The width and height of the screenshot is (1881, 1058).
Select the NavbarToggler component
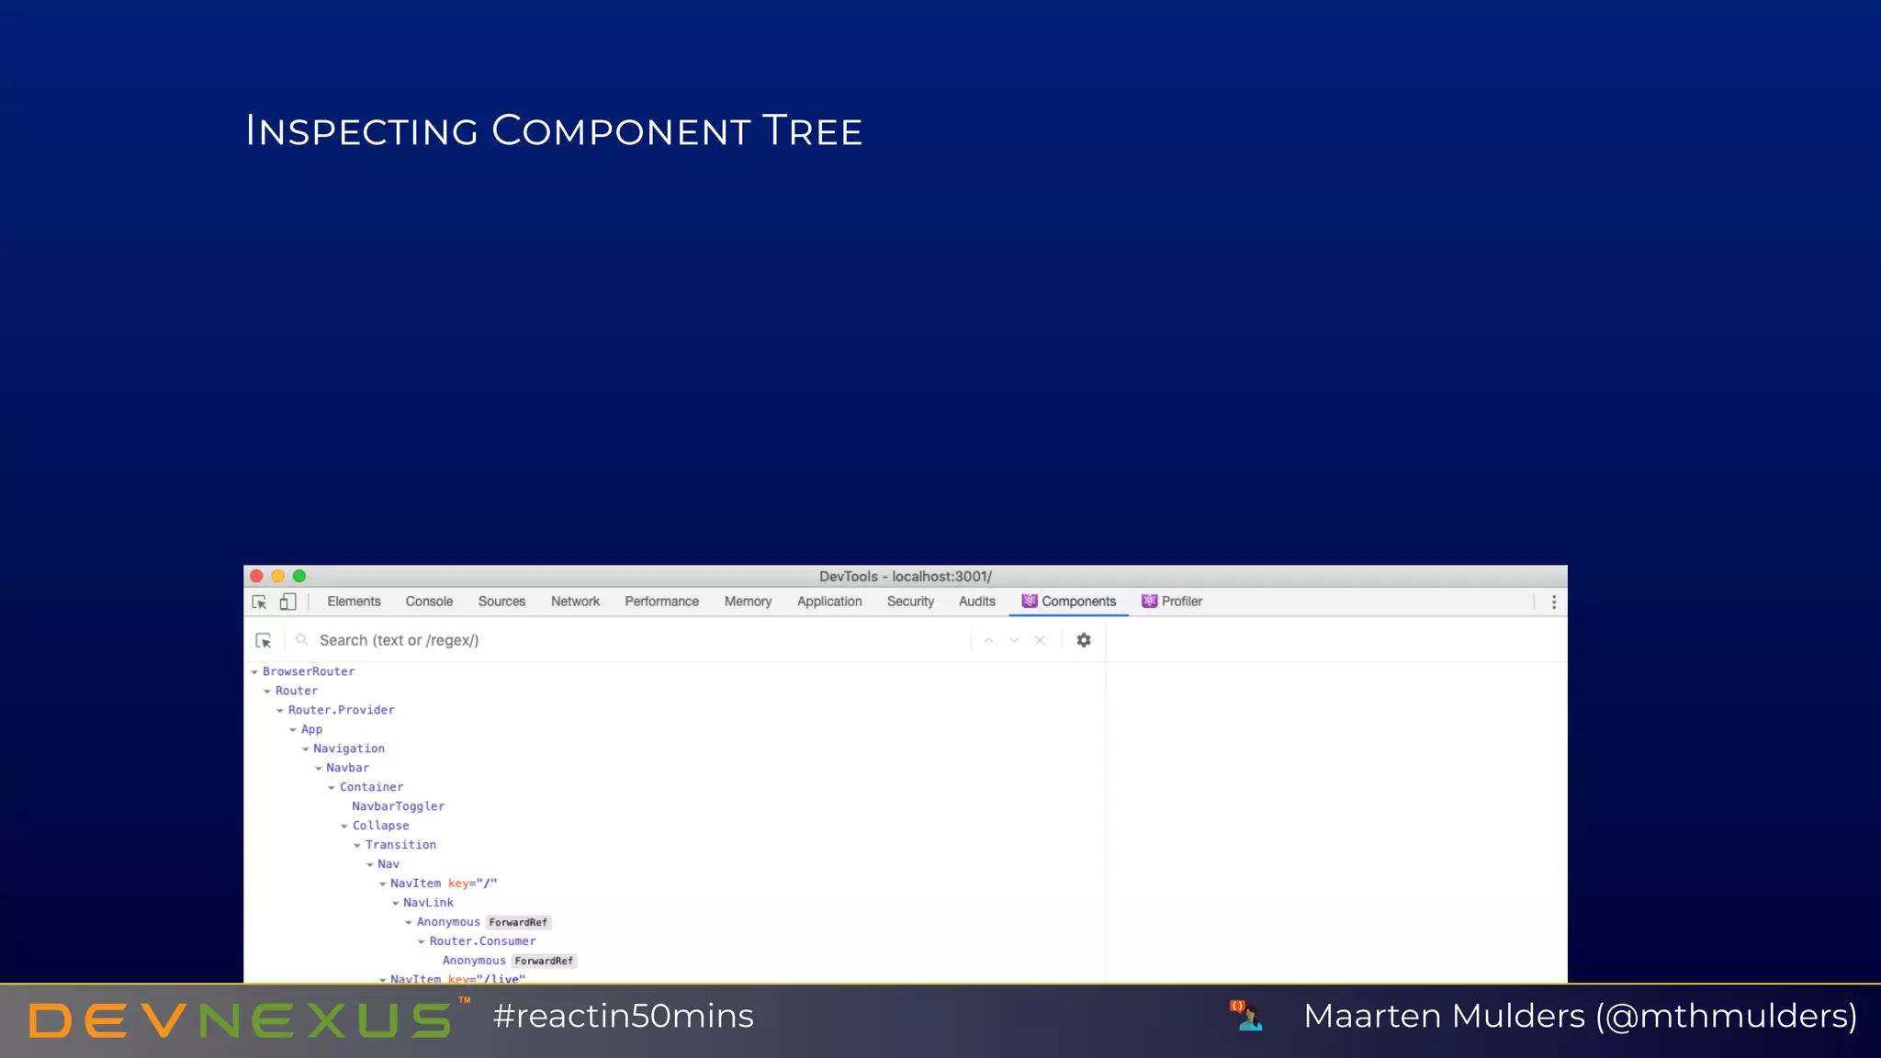tap(398, 806)
